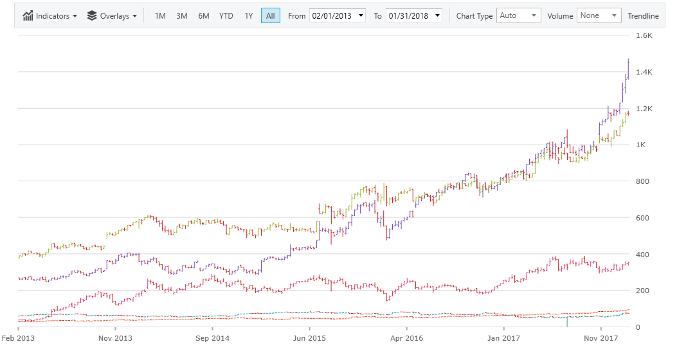Click the 600 y-axis label
677x351 pixels.
[642, 218]
